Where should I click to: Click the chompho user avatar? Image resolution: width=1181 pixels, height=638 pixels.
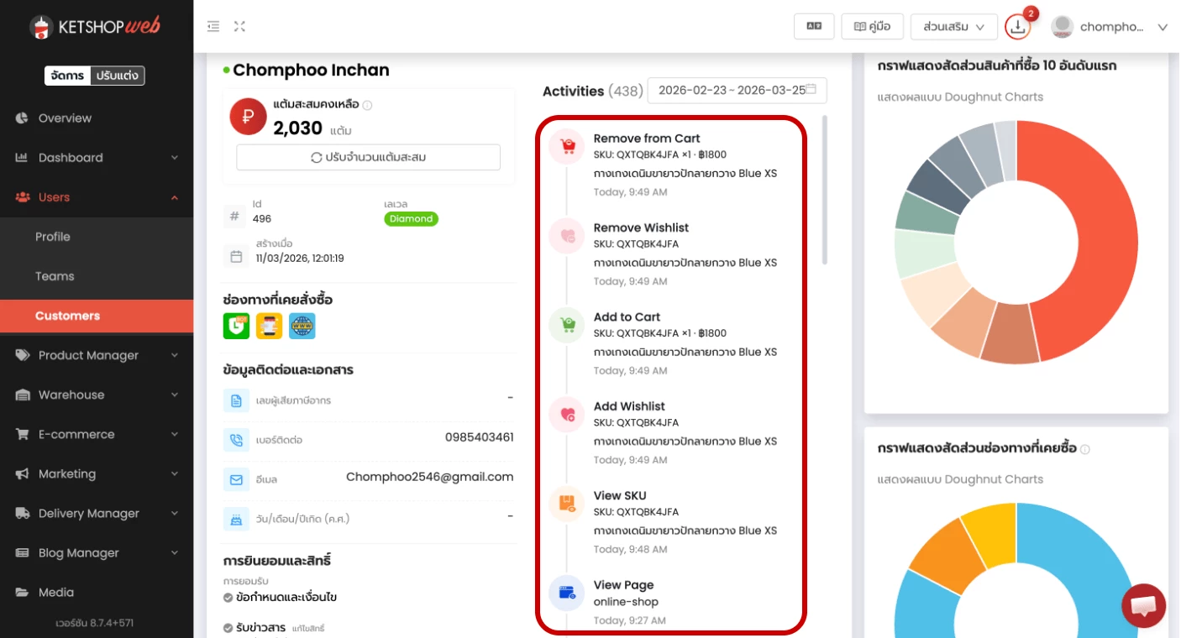coord(1063,27)
